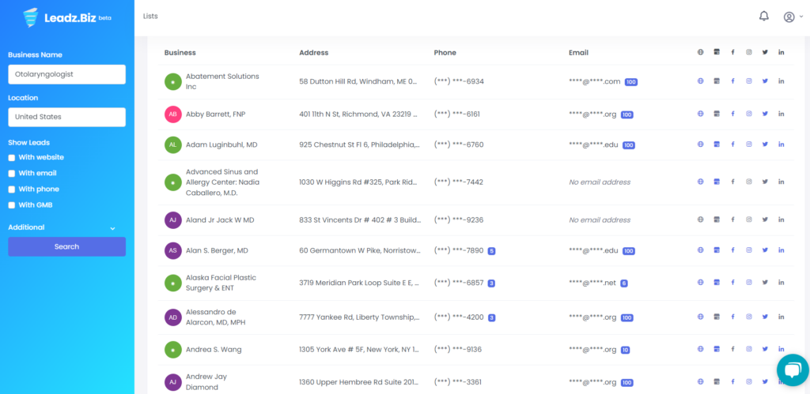
Task: Click email badge 10 for Andrea S. Wang
Action: pyautogui.click(x=625, y=350)
